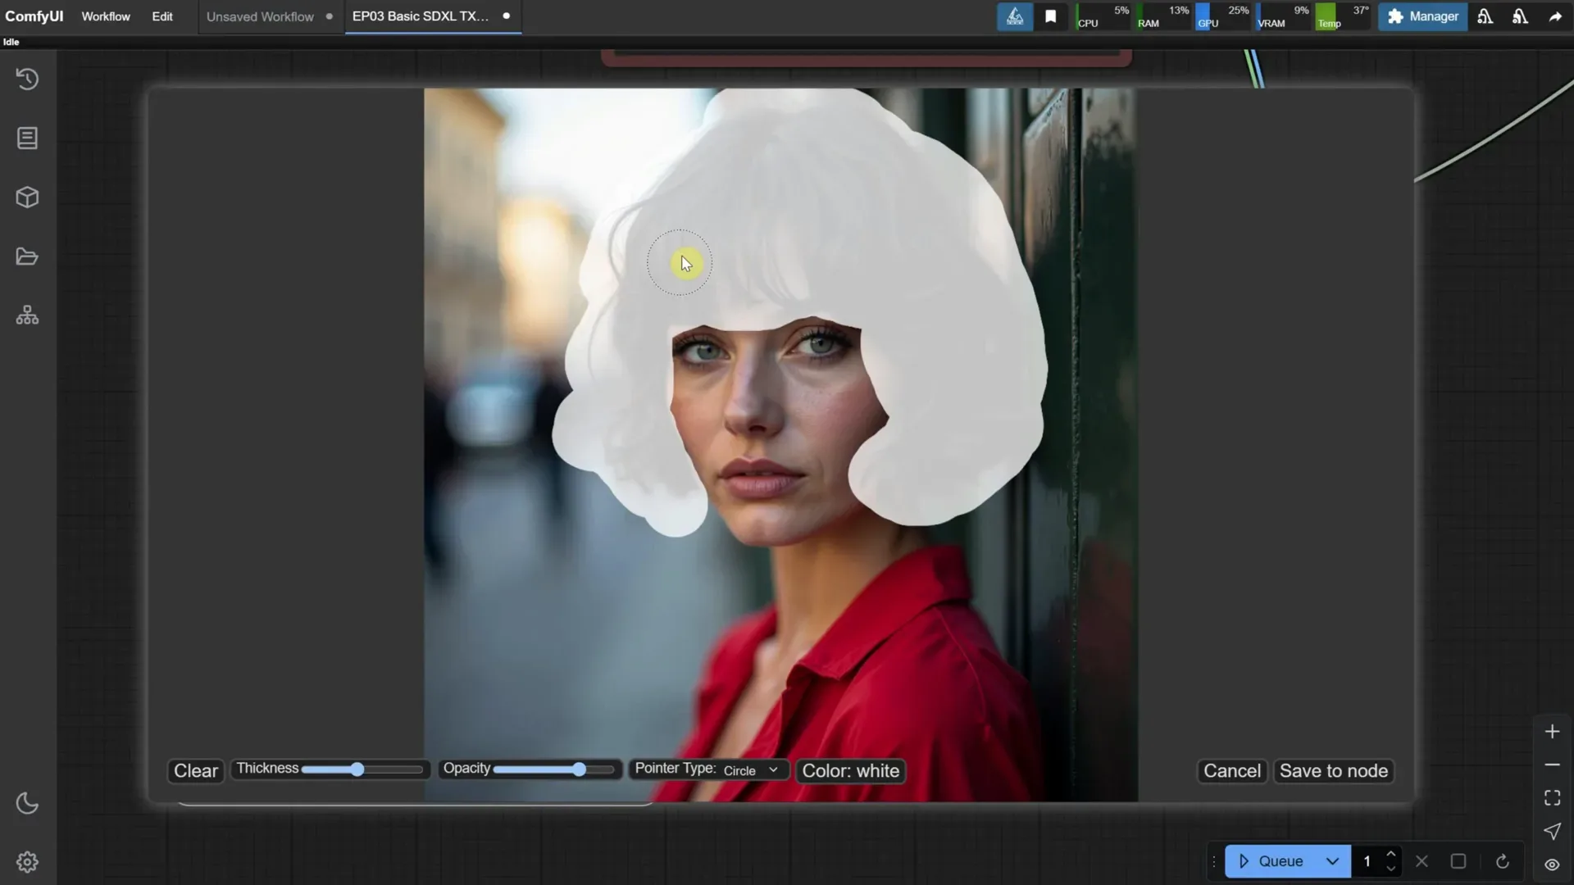Viewport: 1574px width, 885px height.
Task: Toggle dark theme with the moon icon
Action: tap(27, 804)
